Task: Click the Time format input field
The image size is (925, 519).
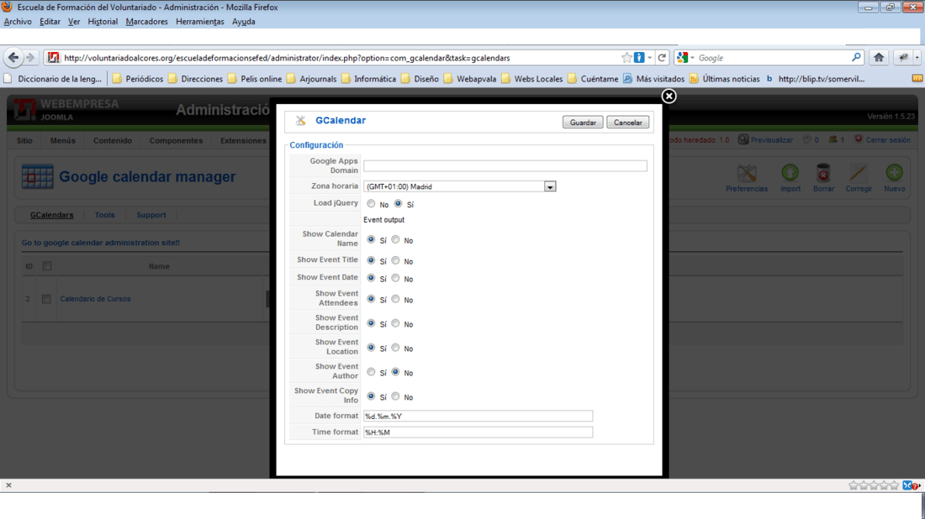Action: (x=478, y=432)
